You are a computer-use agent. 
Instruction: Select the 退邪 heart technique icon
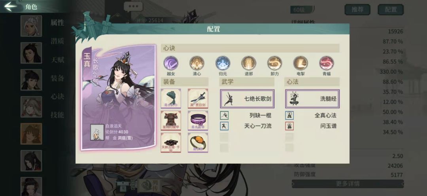(x=249, y=63)
